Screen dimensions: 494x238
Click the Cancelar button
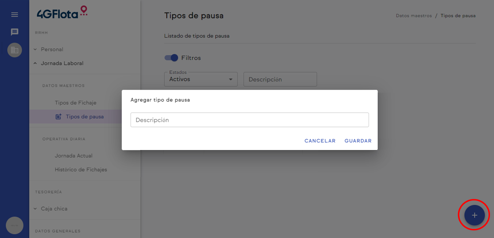[x=320, y=141]
